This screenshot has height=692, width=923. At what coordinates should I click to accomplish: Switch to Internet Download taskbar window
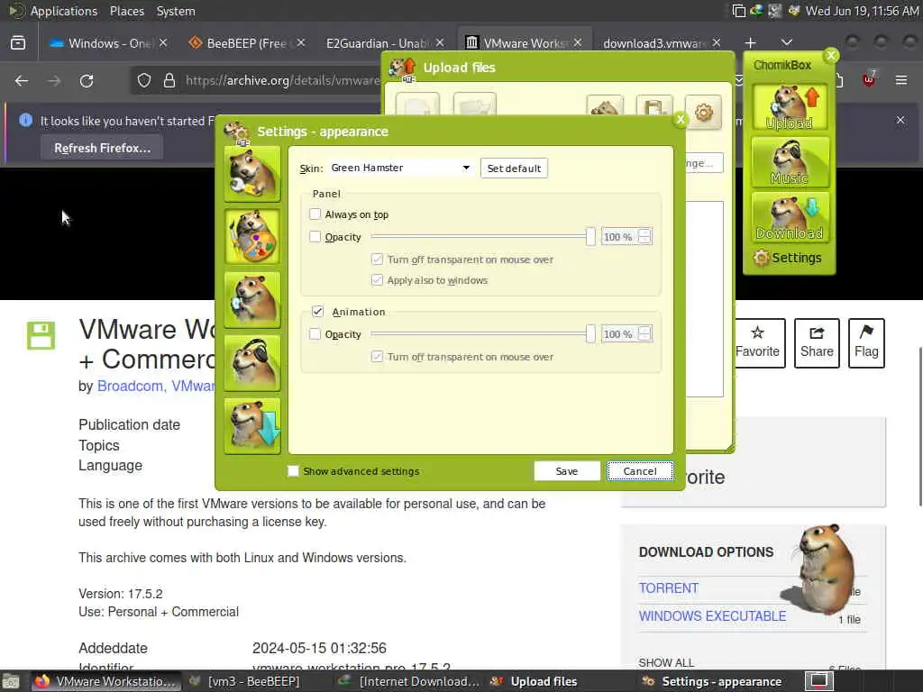point(410,681)
